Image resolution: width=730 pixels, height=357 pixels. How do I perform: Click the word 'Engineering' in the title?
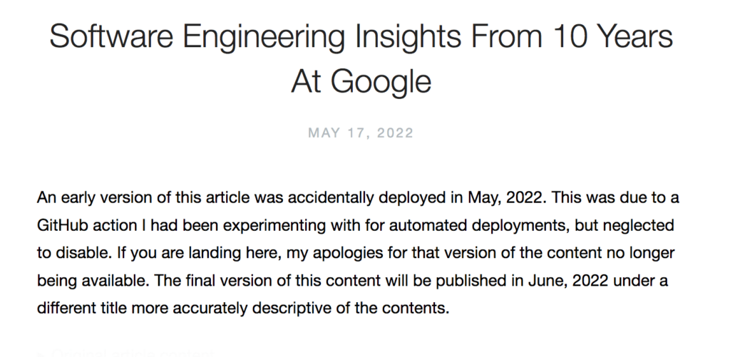pyautogui.click(x=263, y=37)
